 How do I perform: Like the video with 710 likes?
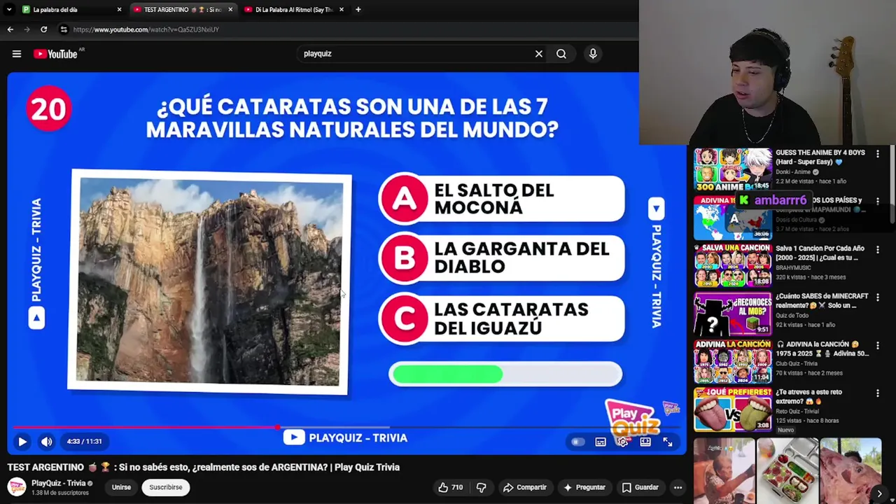click(450, 487)
